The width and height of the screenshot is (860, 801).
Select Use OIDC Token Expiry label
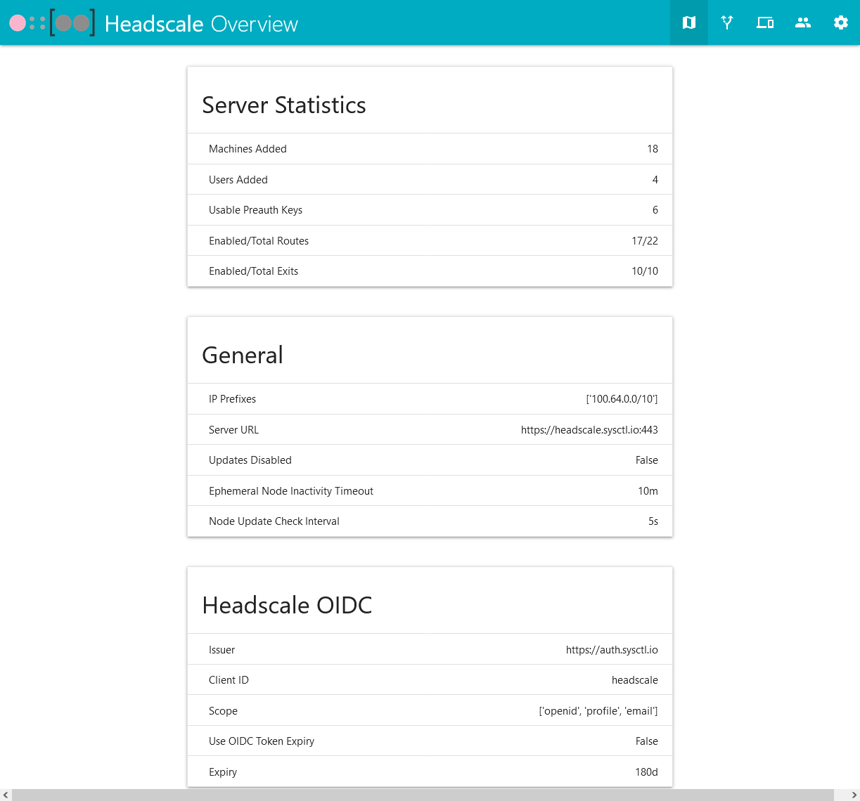coord(262,741)
